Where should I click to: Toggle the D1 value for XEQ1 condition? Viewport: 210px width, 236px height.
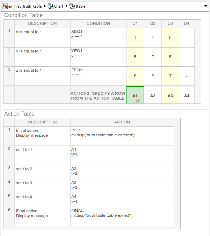pyautogui.click(x=135, y=37)
